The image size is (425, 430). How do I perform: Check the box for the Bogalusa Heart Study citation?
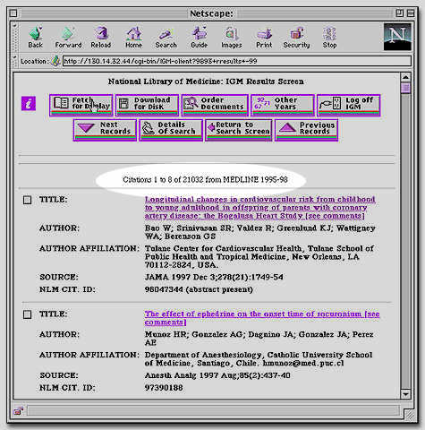27,200
